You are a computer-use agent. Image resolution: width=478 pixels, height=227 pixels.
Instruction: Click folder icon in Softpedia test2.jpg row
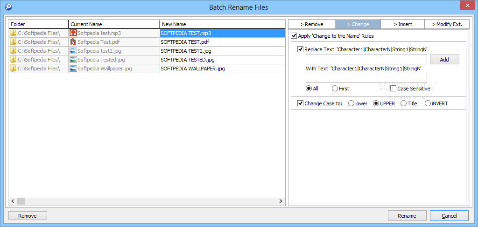pos(13,50)
